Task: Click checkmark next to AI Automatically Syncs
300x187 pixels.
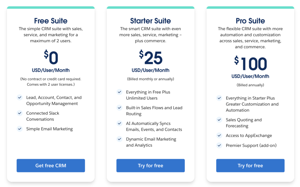Action: pos(120,123)
